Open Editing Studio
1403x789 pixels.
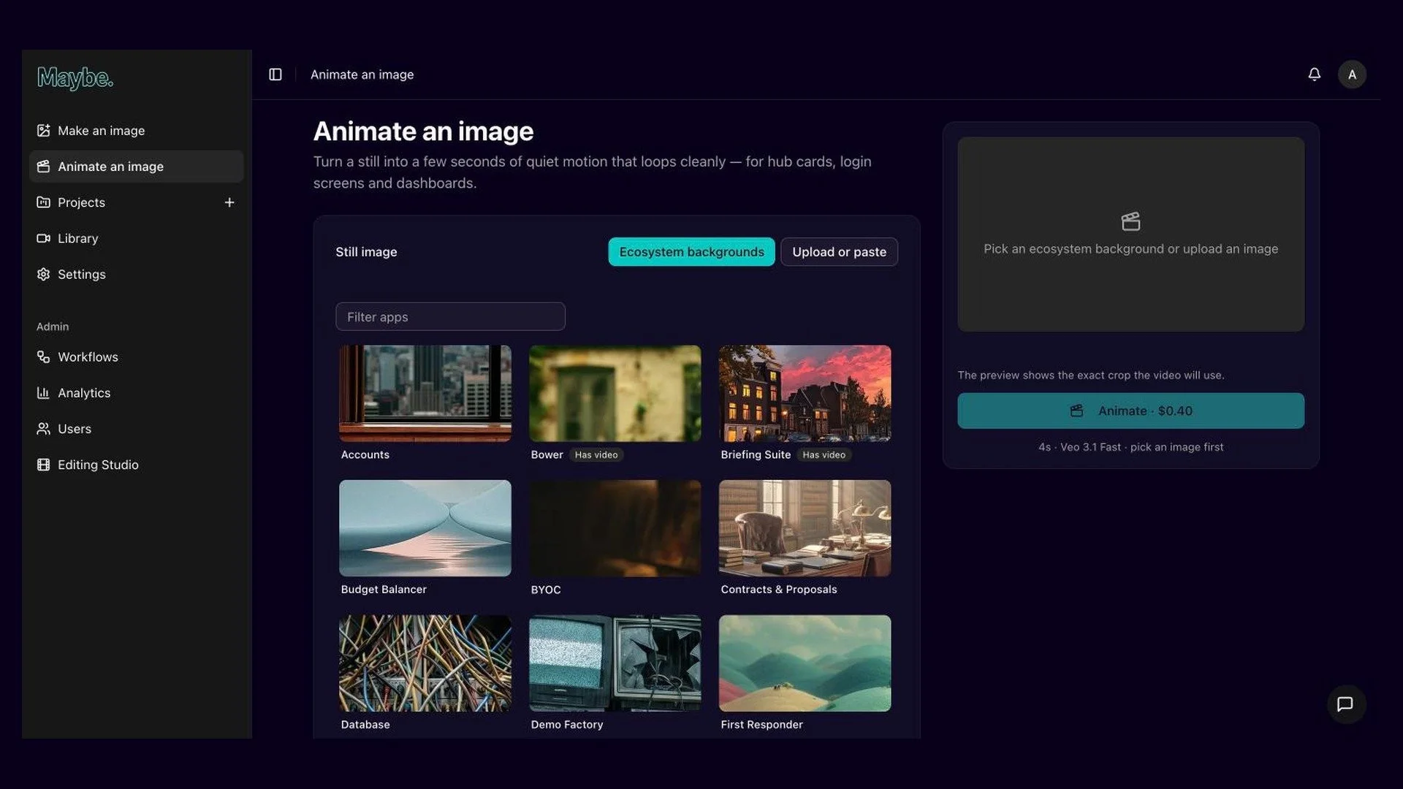tap(136, 465)
